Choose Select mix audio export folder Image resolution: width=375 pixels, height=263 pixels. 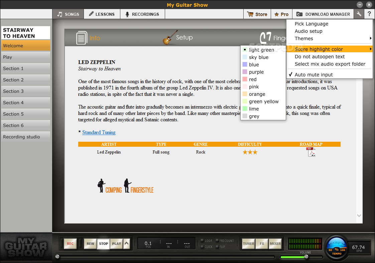tap(330, 64)
